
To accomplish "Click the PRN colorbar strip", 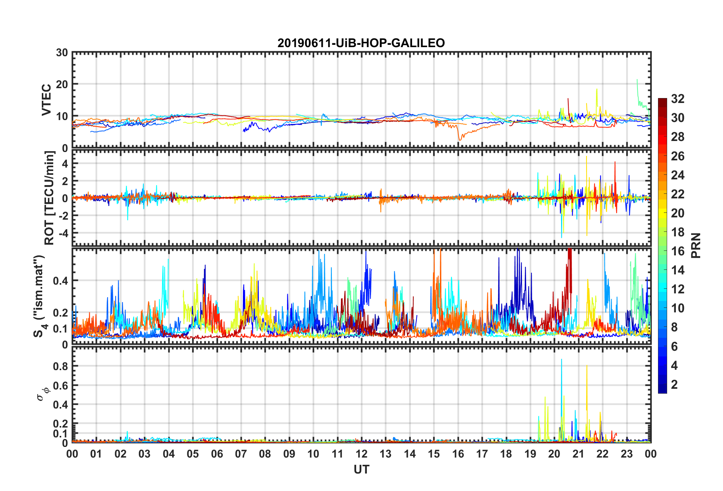I will pyautogui.click(x=662, y=245).
